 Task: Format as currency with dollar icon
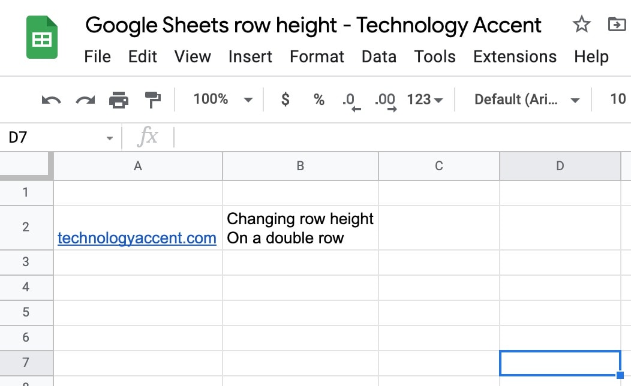tap(286, 99)
